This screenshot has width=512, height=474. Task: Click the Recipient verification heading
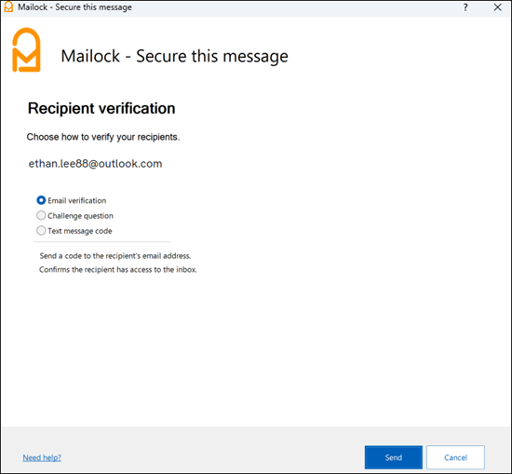click(101, 108)
